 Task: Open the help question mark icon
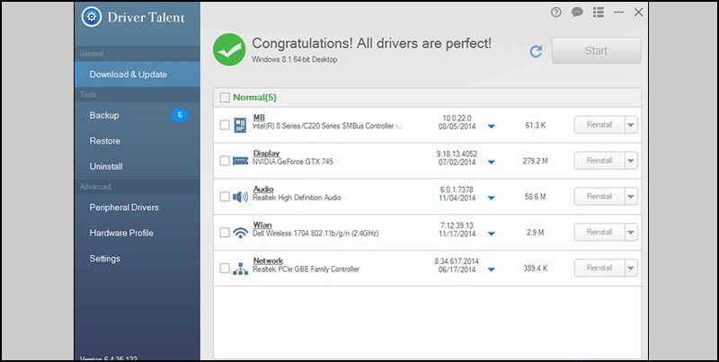coord(555,13)
